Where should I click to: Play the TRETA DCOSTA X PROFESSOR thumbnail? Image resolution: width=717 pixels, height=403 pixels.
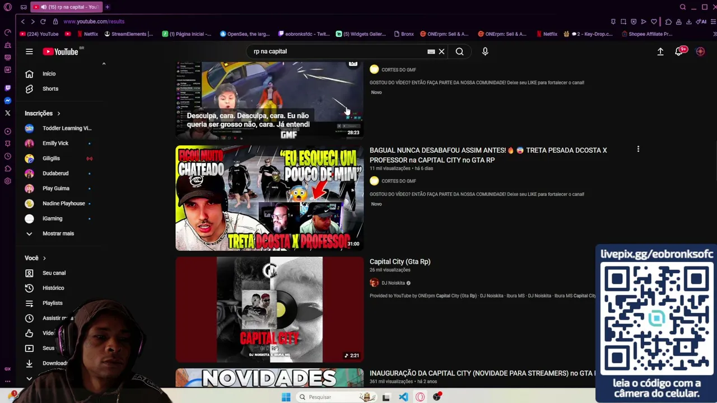pyautogui.click(x=269, y=198)
